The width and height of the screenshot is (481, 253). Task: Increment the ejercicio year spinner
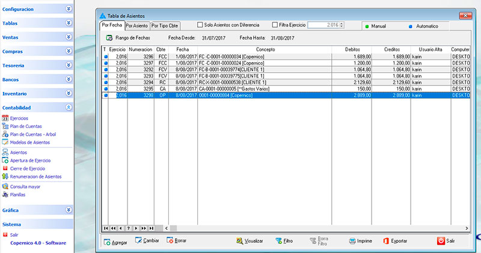point(342,24)
